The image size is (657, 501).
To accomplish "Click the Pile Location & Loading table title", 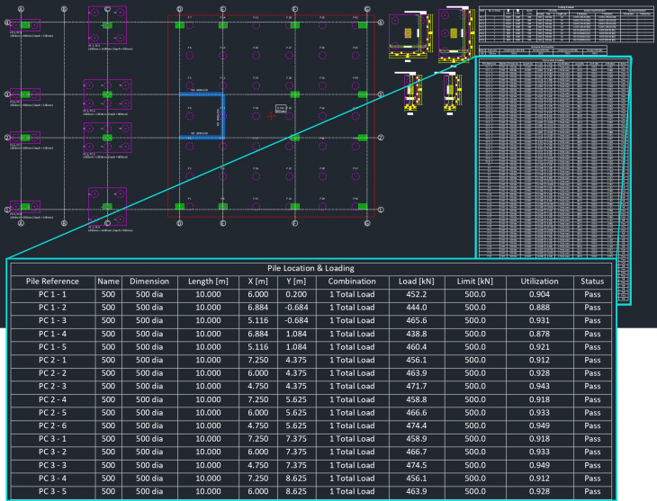I will [310, 268].
